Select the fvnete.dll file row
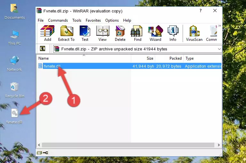This screenshot has width=246, height=163. (x=130, y=66)
